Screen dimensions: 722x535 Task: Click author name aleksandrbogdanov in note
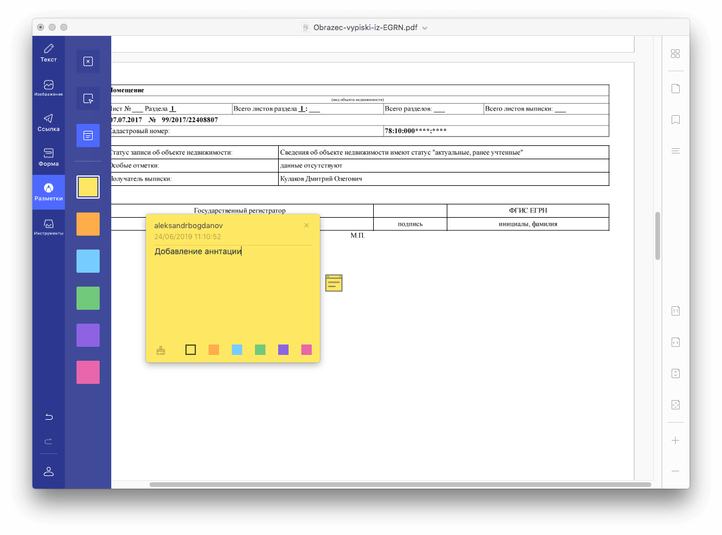click(x=188, y=225)
